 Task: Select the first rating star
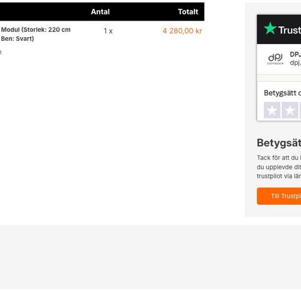272,110
